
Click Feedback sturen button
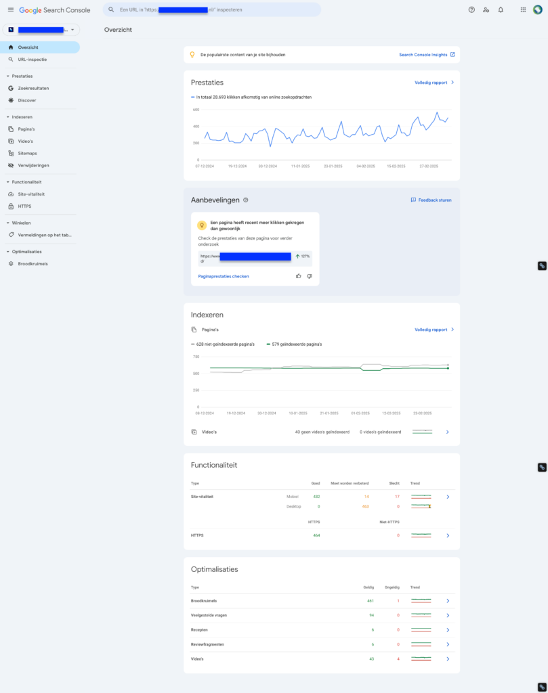tap(431, 200)
